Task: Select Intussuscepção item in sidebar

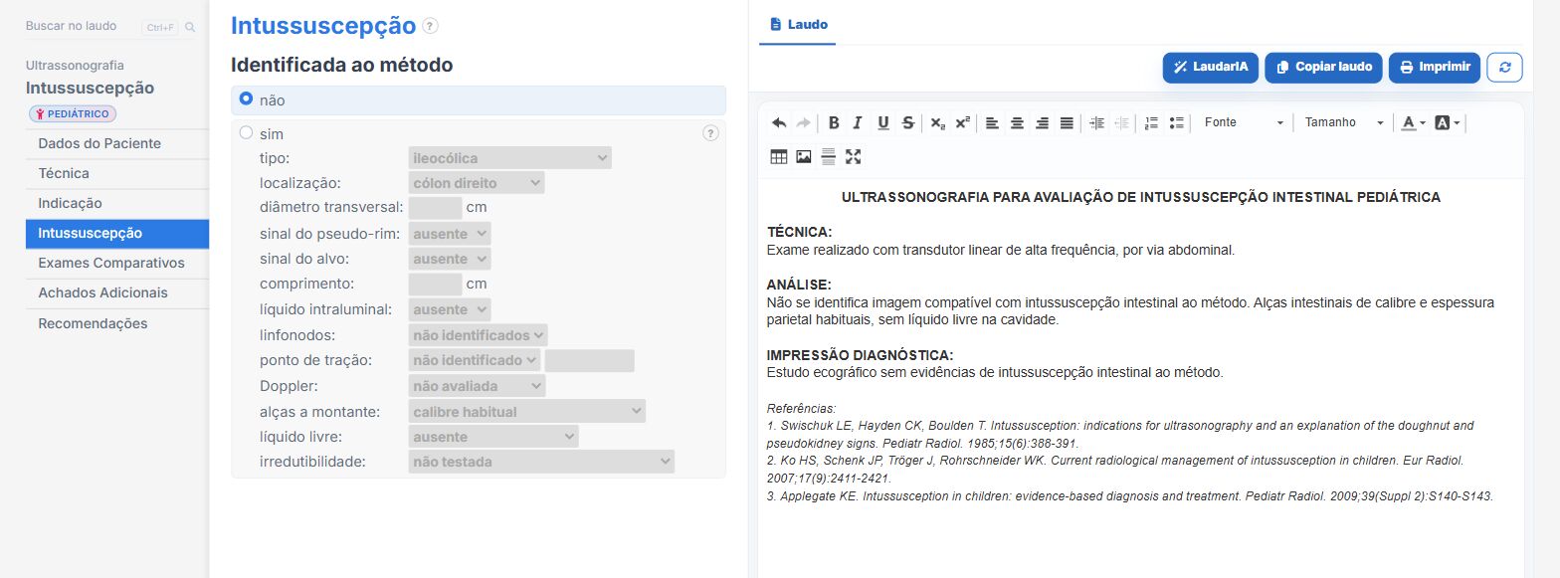Action: 117,234
